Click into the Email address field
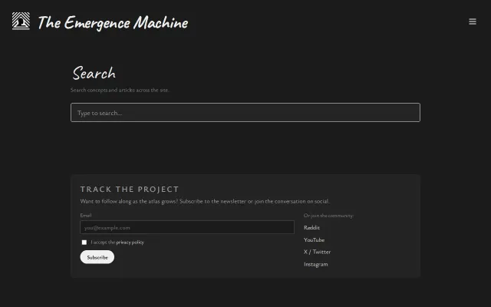 pos(187,227)
